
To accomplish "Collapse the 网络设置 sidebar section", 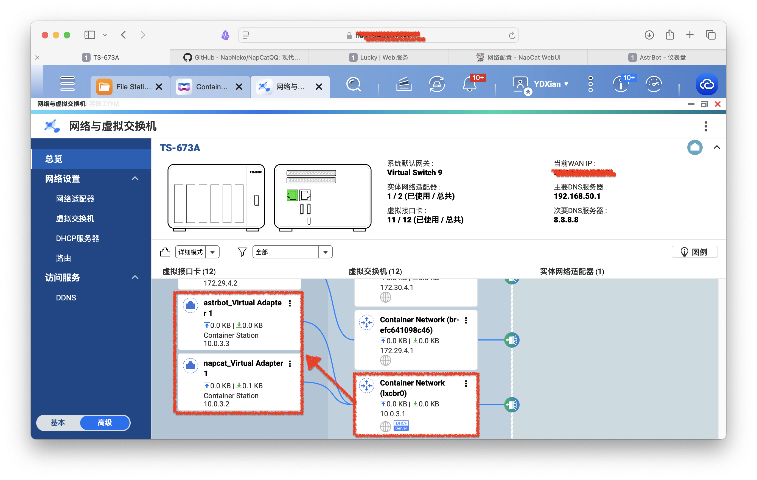I will click(x=135, y=178).
